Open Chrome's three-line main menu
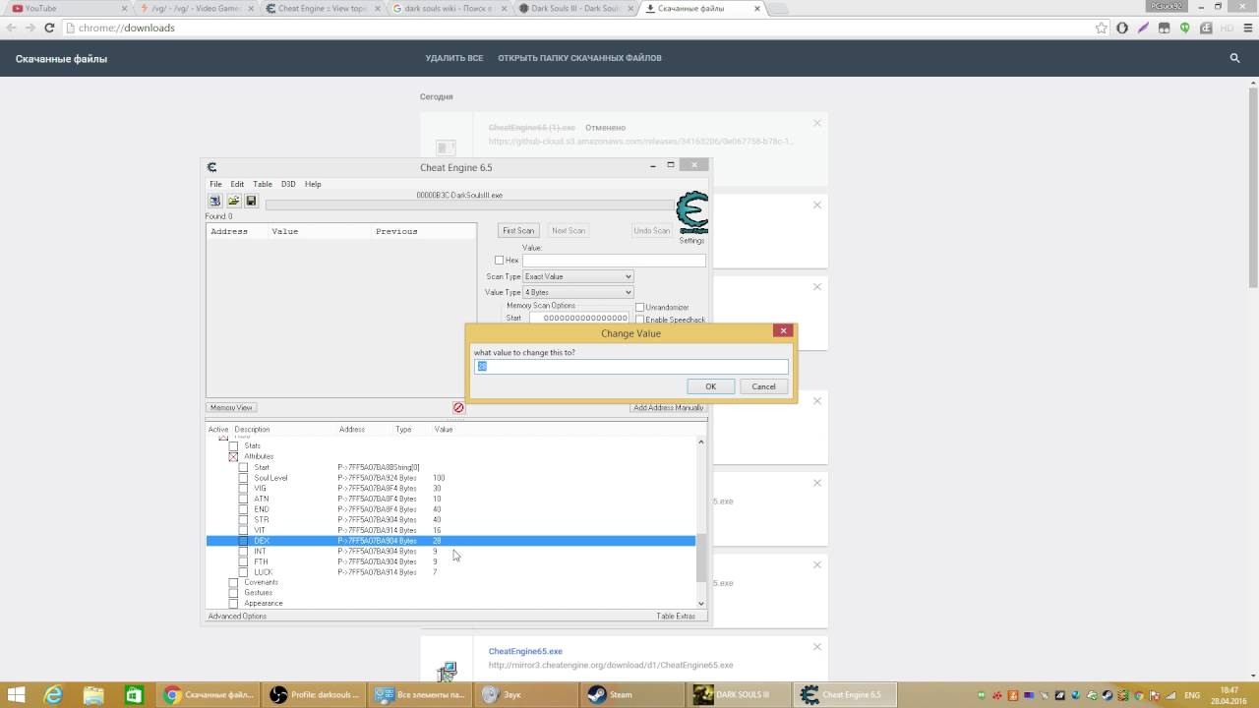1259x708 pixels. [x=1247, y=28]
